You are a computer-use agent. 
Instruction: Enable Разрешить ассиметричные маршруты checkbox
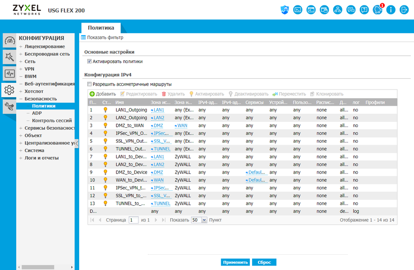(89, 84)
